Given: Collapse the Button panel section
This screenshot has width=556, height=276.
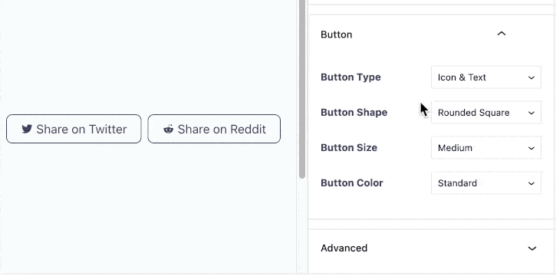Looking at the screenshot, I should click(431, 34).
